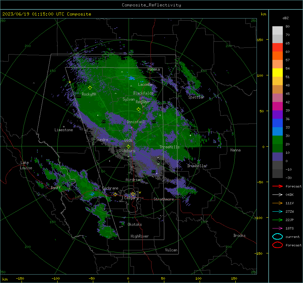This screenshot has width=303, height=283.
Task: Click the Brooks town label
Action: tap(239, 236)
